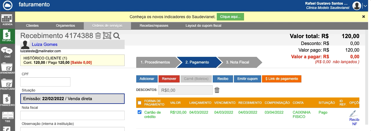Toggle the select-all checkbox in table header
This screenshot has height=131, width=371.
pos(139,103)
